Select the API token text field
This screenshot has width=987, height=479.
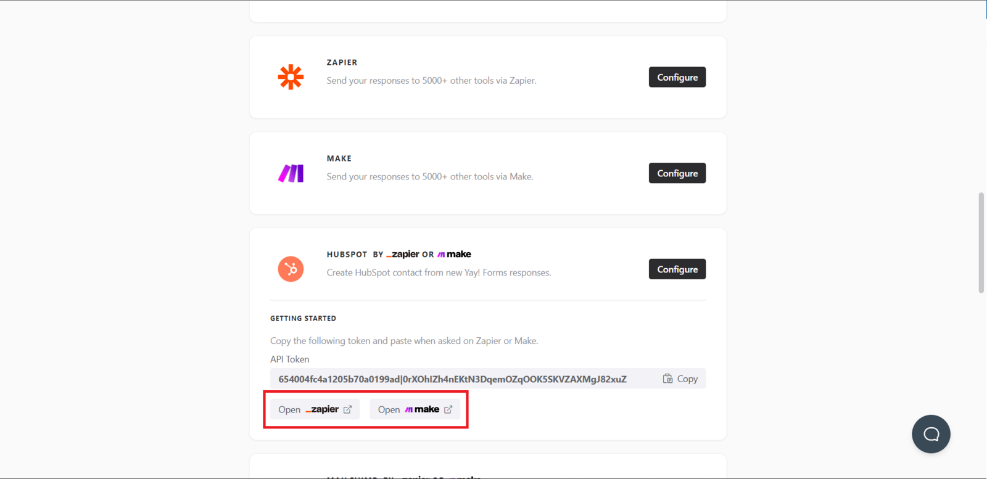tap(452, 379)
